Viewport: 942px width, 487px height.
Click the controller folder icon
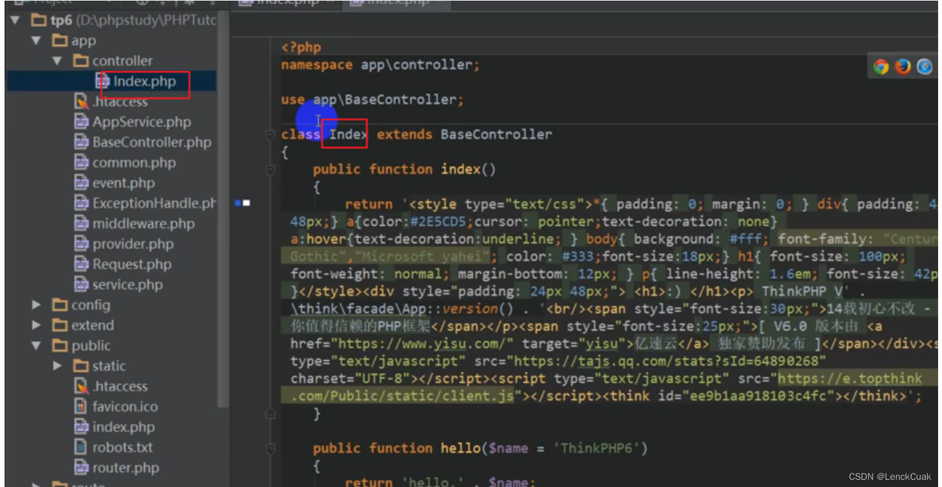point(81,61)
